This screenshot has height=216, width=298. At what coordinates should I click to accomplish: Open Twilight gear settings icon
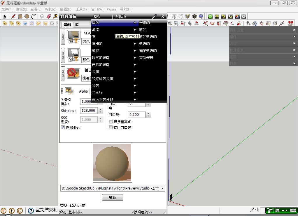coord(244,17)
